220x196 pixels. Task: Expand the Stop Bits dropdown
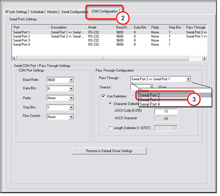(71, 108)
